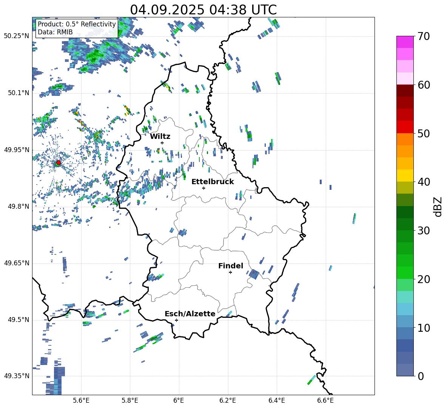This screenshot has width=447, height=408.
Task: Click the 6.4°E longitude label
Action: 276,400
